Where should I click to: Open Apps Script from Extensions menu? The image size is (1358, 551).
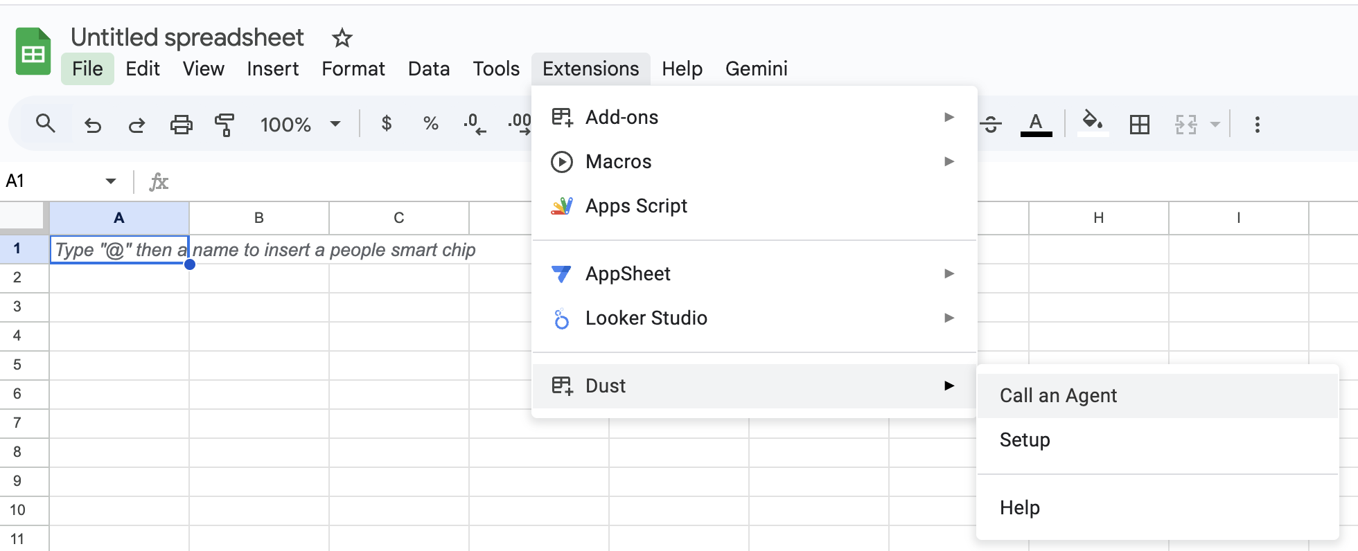(x=636, y=206)
